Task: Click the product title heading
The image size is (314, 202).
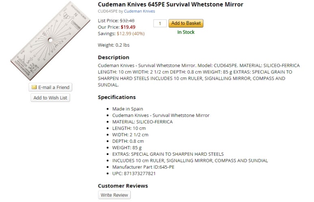Action: (171, 4)
